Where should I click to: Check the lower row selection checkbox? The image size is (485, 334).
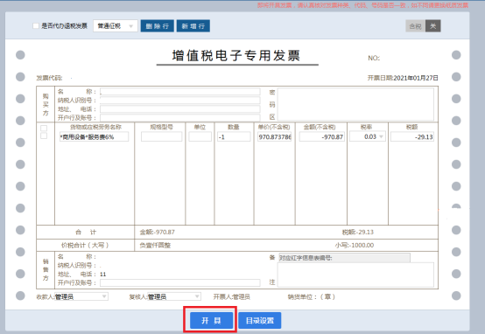[x=44, y=136]
